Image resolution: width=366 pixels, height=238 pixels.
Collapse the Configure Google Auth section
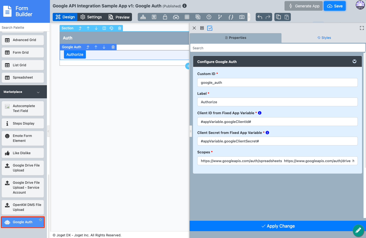(354, 61)
